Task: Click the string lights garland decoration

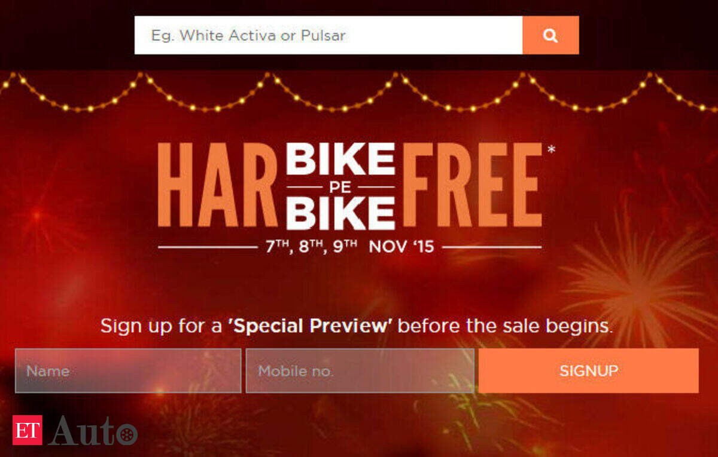Action: pos(359,93)
